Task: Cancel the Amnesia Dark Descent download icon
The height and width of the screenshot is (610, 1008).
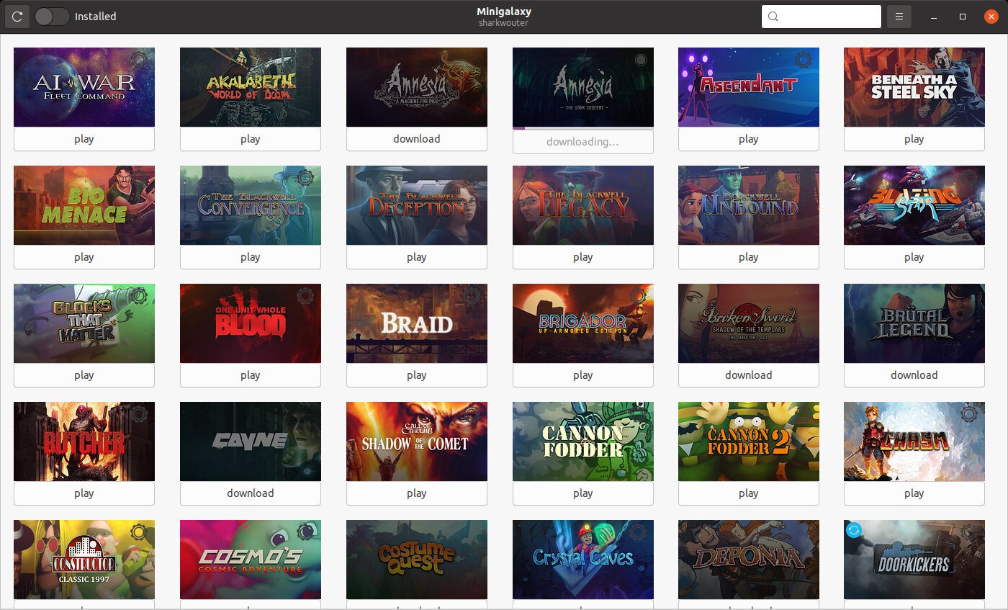Action: coord(641,60)
